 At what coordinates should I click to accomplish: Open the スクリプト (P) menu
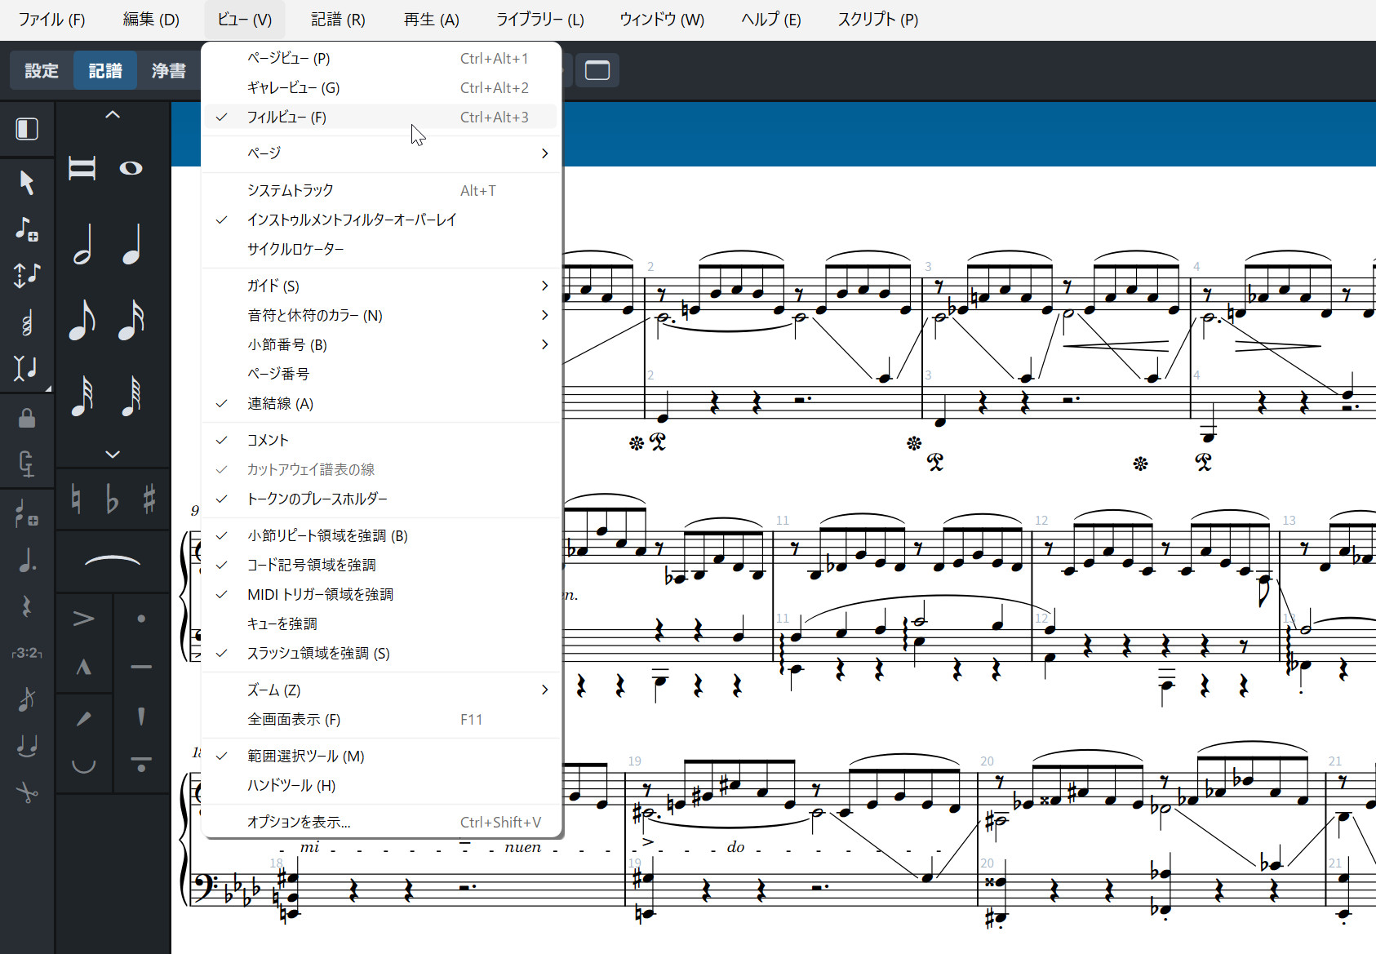(877, 20)
